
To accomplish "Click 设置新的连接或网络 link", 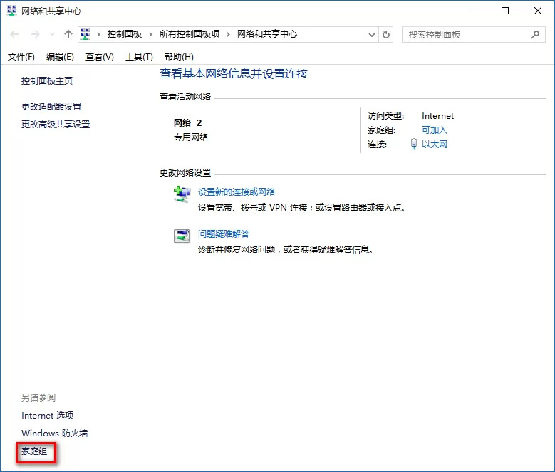I will coord(237,192).
